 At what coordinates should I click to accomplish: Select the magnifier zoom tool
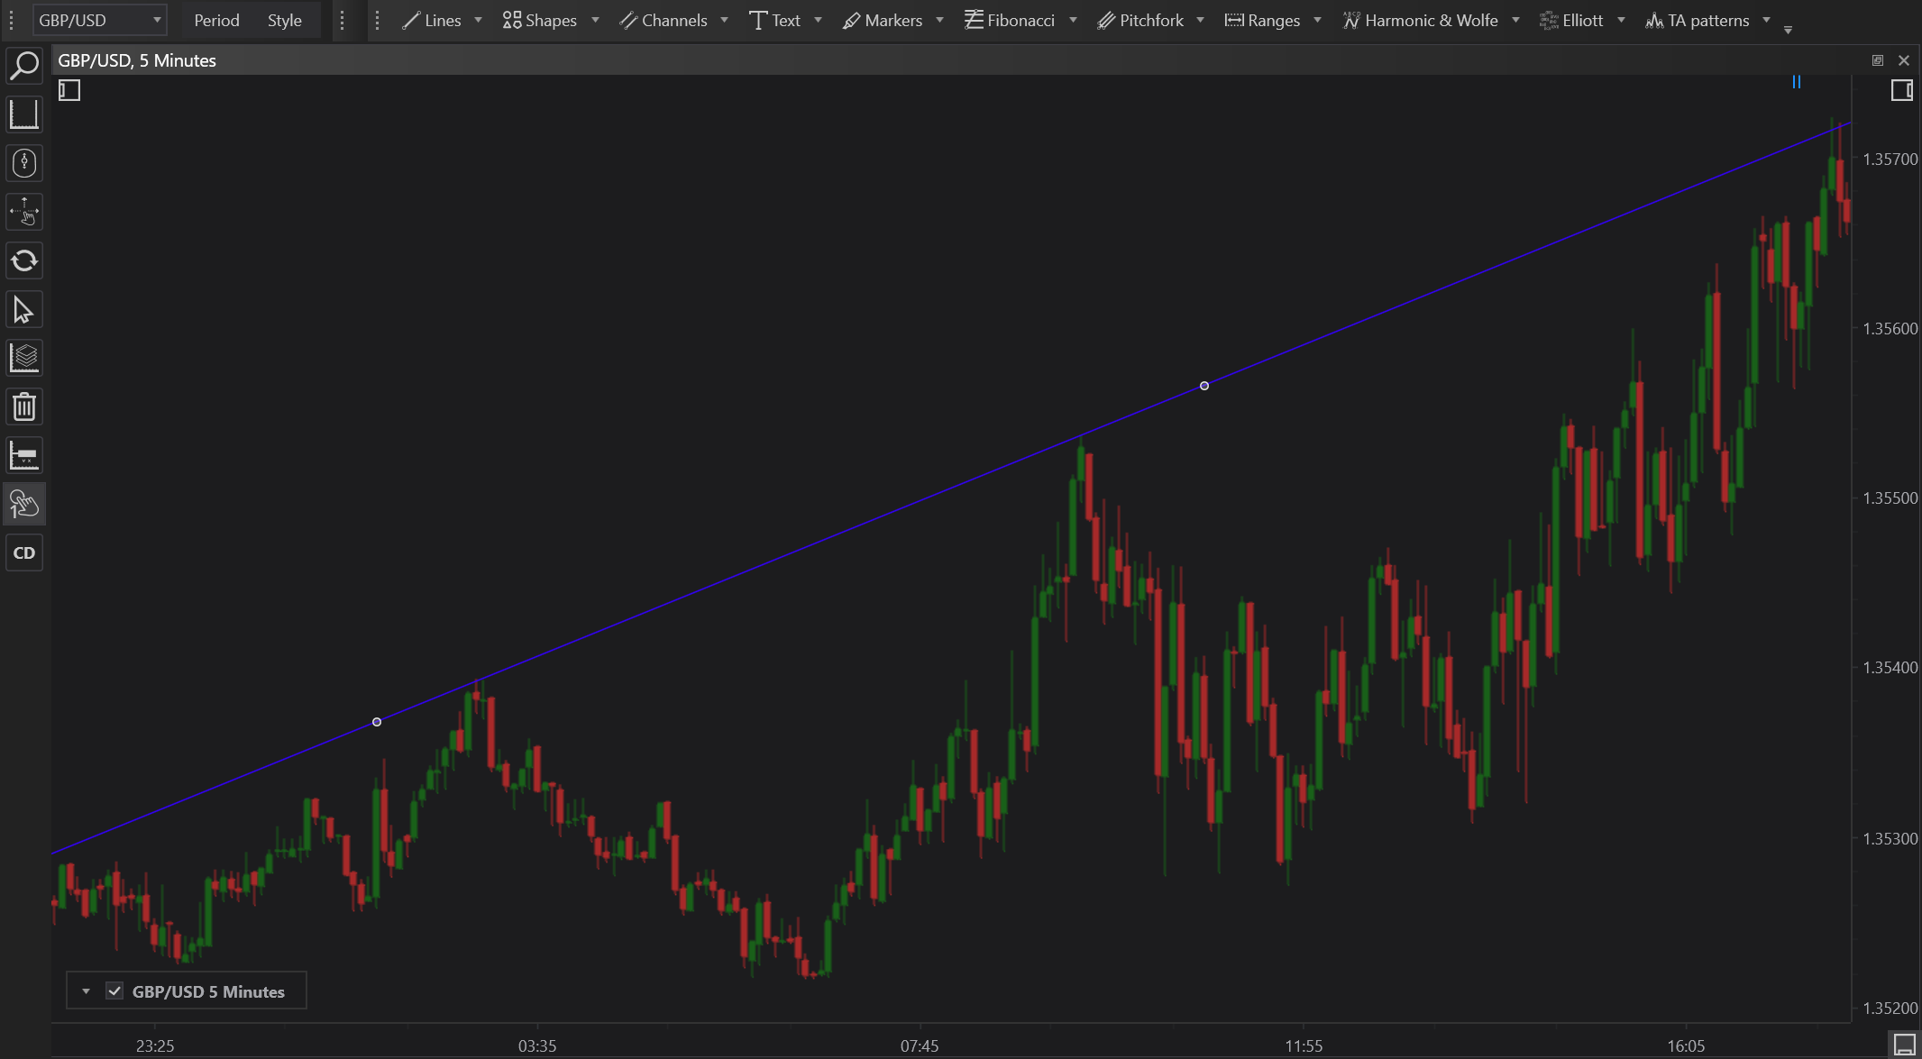pyautogui.click(x=24, y=66)
